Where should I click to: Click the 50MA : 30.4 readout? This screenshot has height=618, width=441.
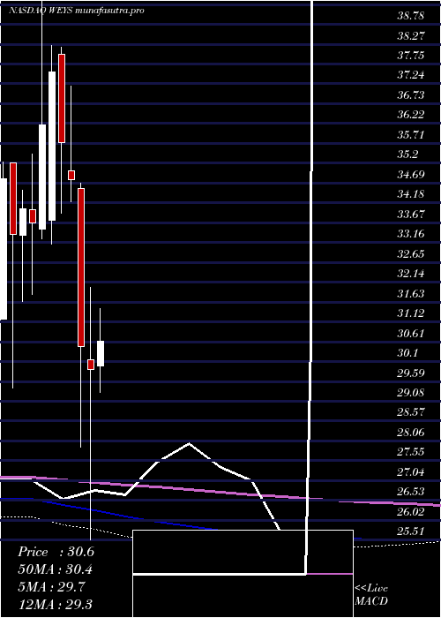click(x=56, y=569)
